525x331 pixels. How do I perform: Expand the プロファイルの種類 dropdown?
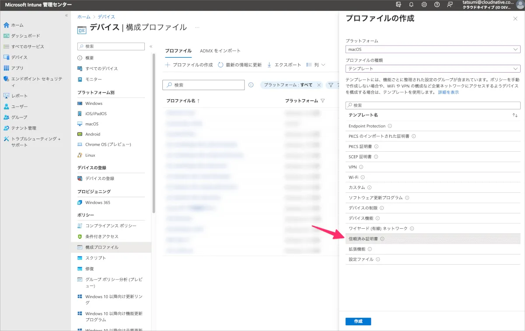(x=432, y=69)
